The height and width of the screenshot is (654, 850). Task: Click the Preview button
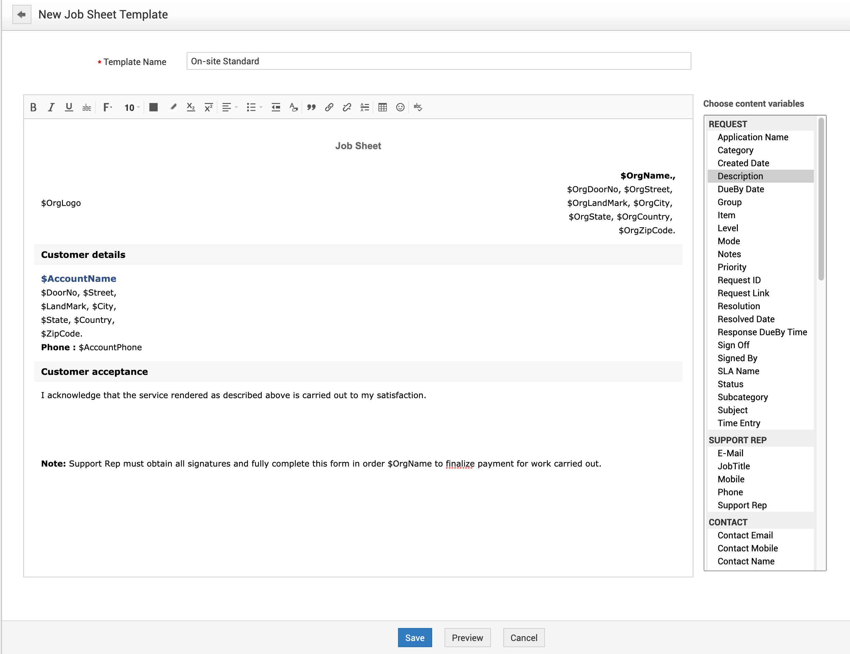(467, 638)
